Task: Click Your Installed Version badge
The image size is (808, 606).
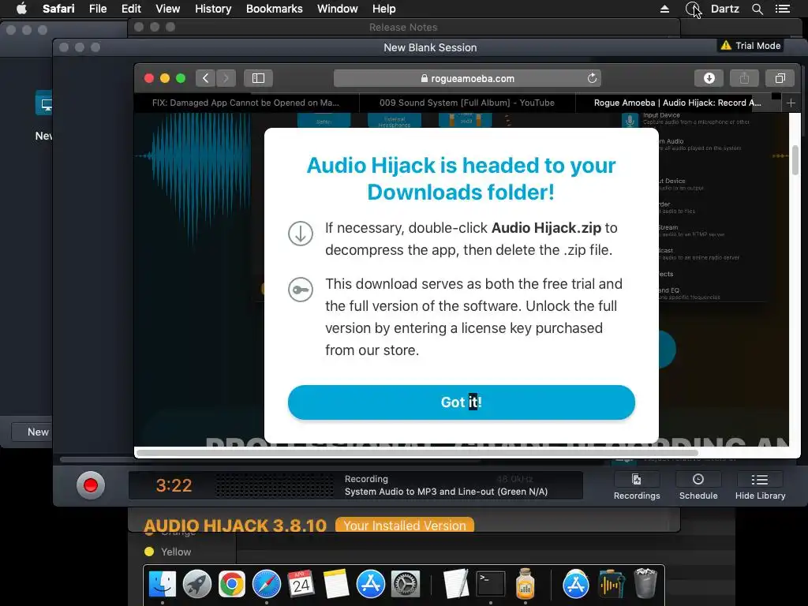Action: (405, 525)
